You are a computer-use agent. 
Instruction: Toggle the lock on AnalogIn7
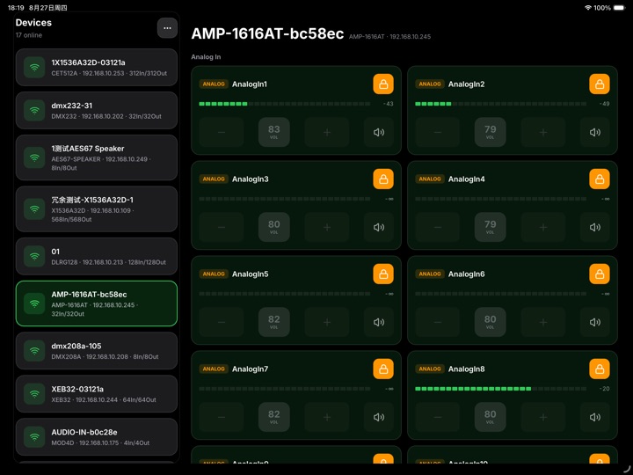(x=383, y=369)
